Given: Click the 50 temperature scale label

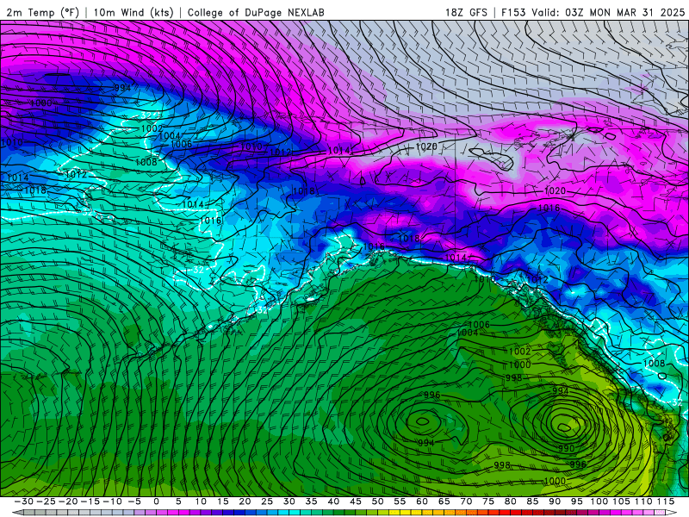Looking at the screenshot, I should (377, 501).
